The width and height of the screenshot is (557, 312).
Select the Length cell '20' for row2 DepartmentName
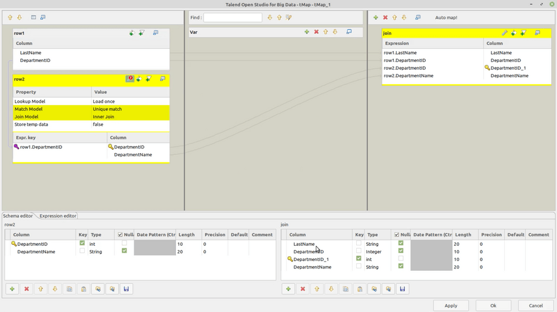(x=189, y=252)
